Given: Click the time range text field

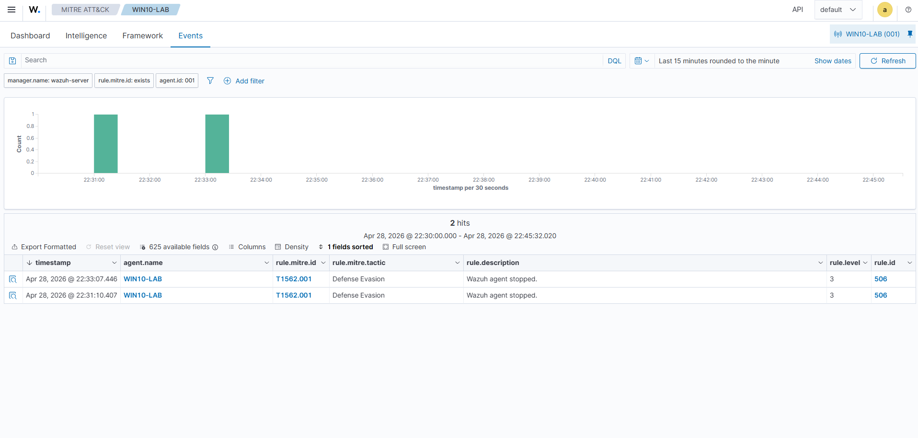Looking at the screenshot, I should pos(719,61).
